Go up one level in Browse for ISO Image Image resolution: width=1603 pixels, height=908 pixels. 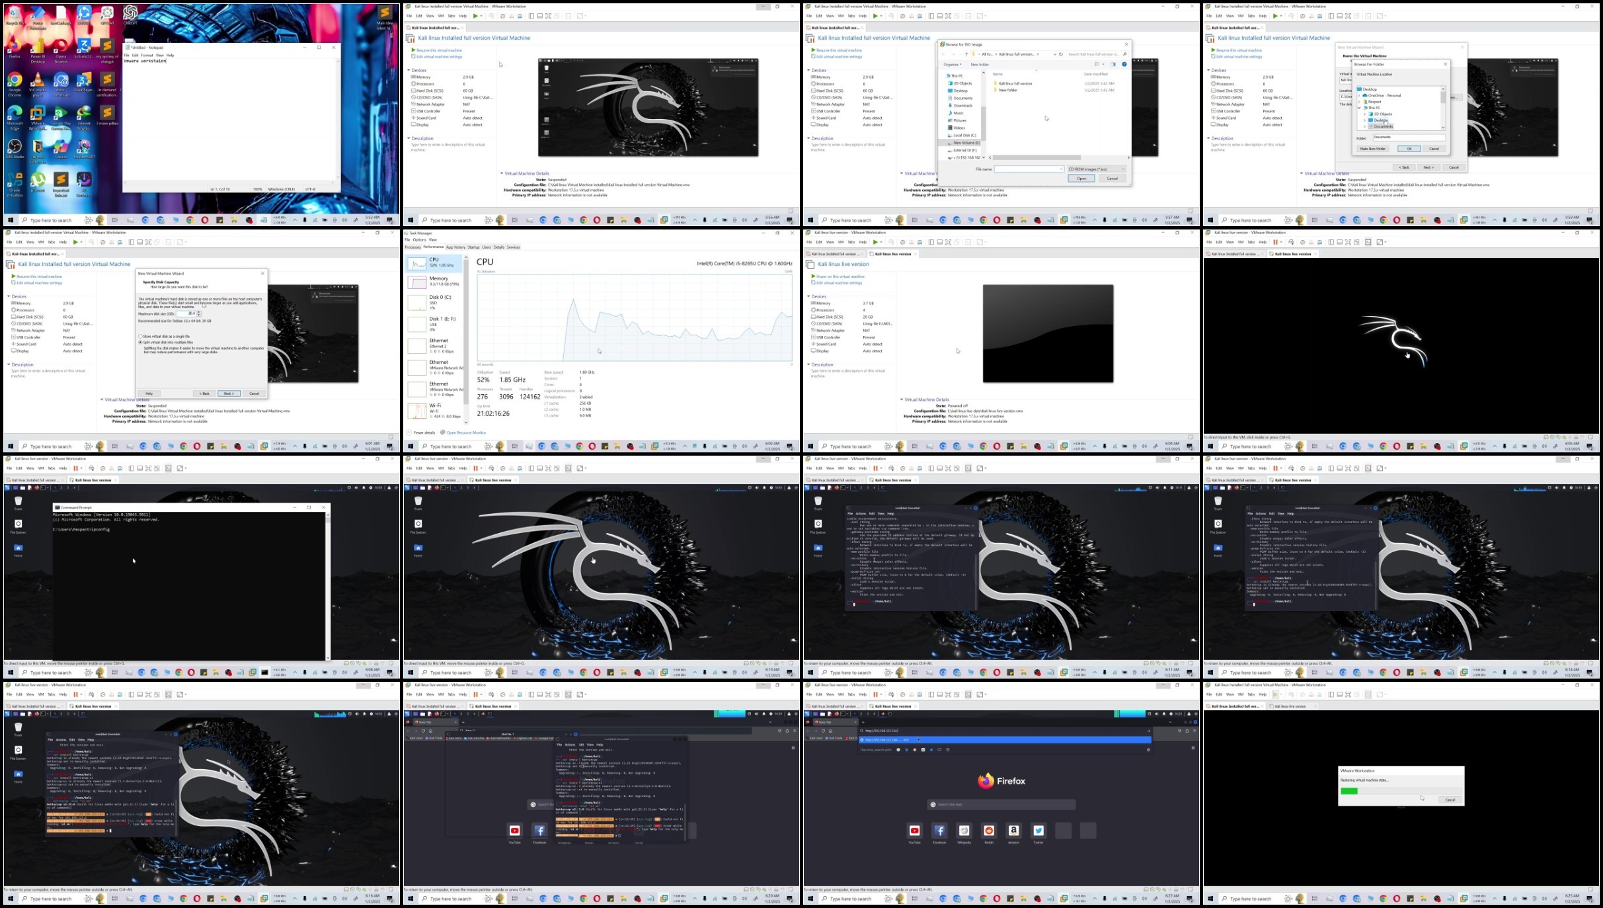pyautogui.click(x=966, y=54)
